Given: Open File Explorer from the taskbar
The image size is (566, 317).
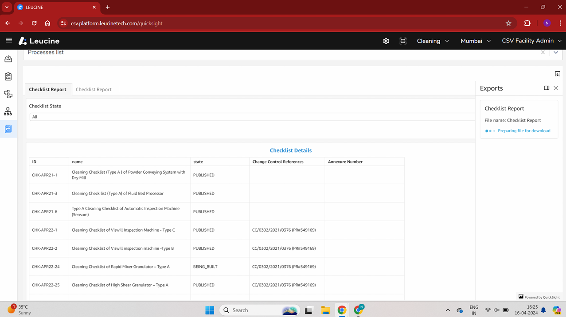Looking at the screenshot, I should click(x=326, y=310).
